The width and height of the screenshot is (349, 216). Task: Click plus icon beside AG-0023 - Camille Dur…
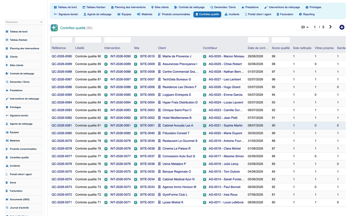[204, 110]
